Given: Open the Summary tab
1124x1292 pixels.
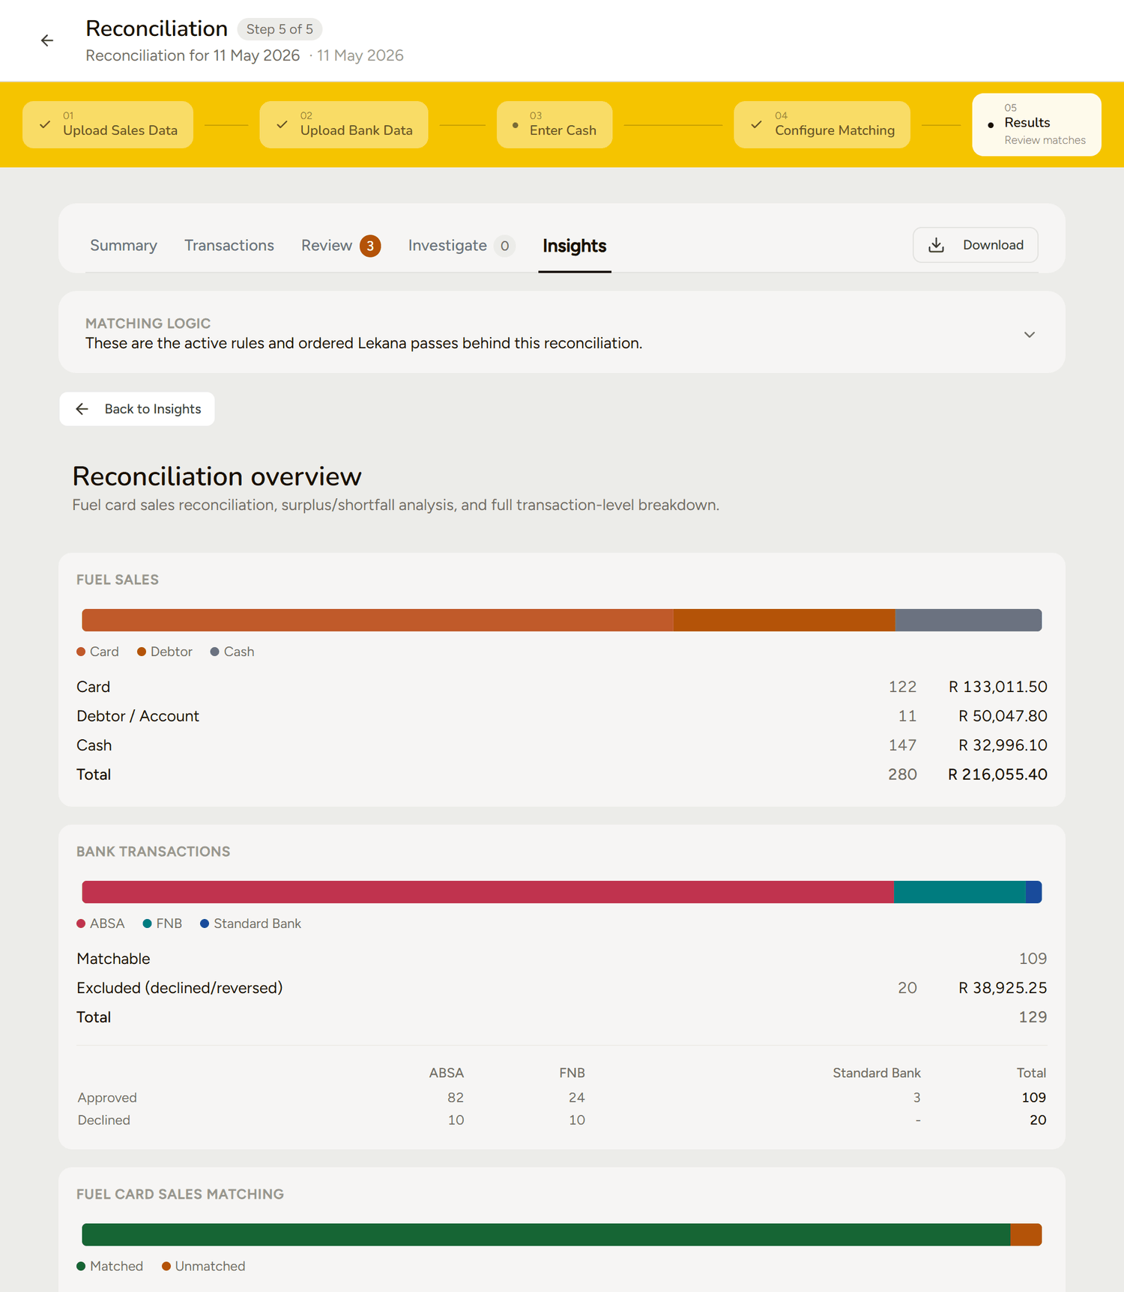Looking at the screenshot, I should [124, 246].
